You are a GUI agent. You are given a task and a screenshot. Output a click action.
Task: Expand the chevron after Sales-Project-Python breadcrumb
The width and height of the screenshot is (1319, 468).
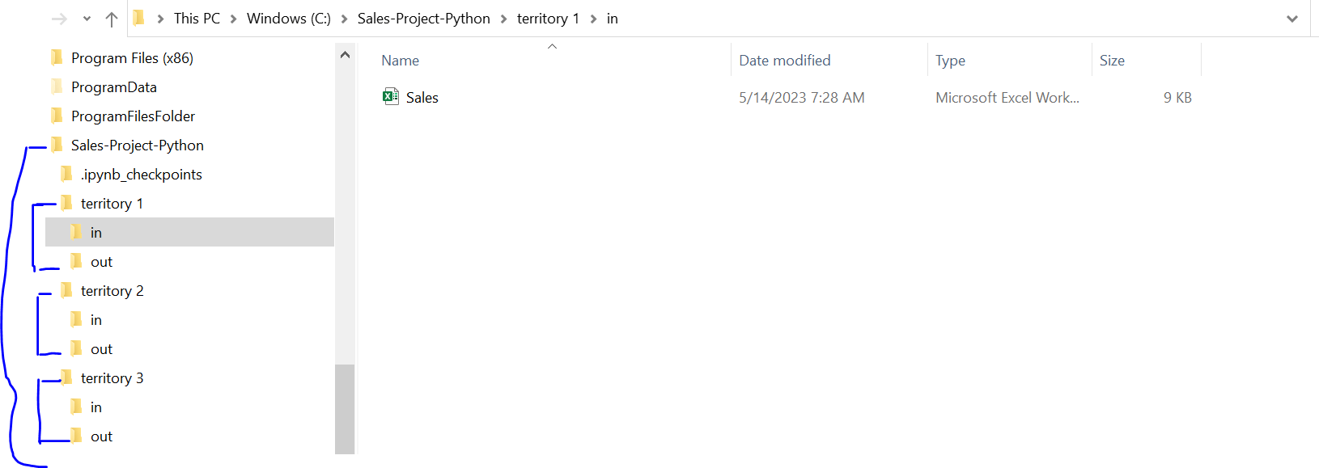pos(503,19)
